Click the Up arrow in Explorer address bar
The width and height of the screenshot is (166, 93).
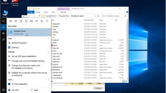pyautogui.click(x=39, y=16)
